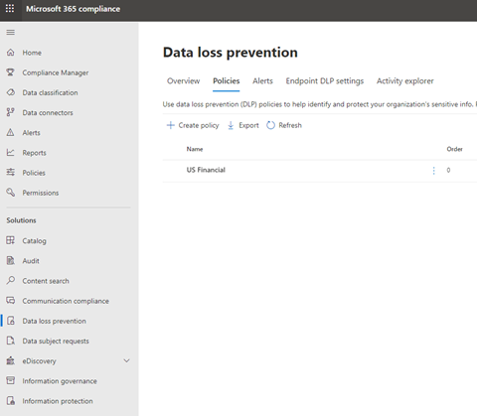Click the Information protection lock icon
This screenshot has height=416, width=477.
click(x=11, y=401)
